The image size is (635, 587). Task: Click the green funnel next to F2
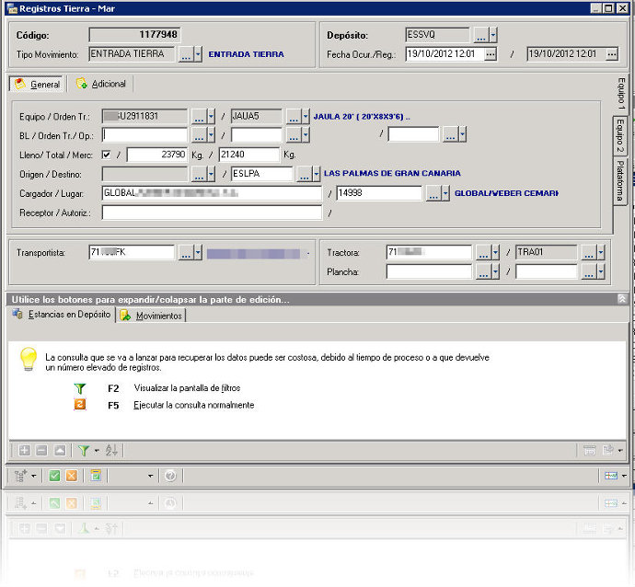(x=80, y=388)
